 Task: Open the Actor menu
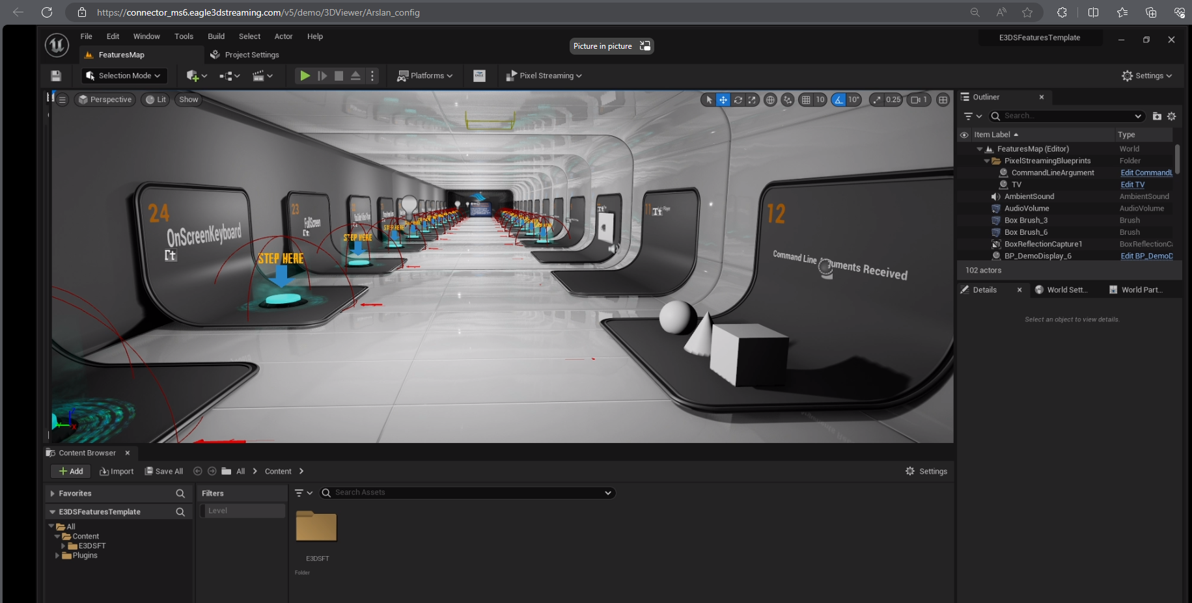point(283,36)
